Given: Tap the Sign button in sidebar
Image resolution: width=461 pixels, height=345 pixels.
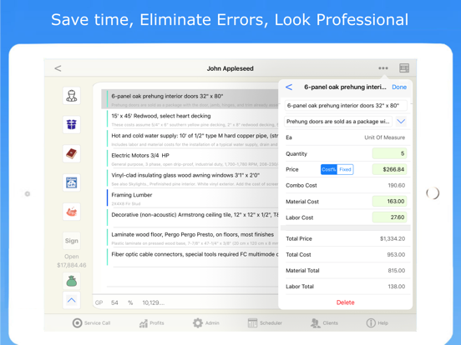Looking at the screenshot, I should pyautogui.click(x=72, y=241).
